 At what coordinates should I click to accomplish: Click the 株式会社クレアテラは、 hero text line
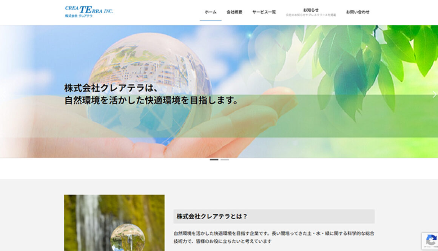pyautogui.click(x=111, y=88)
